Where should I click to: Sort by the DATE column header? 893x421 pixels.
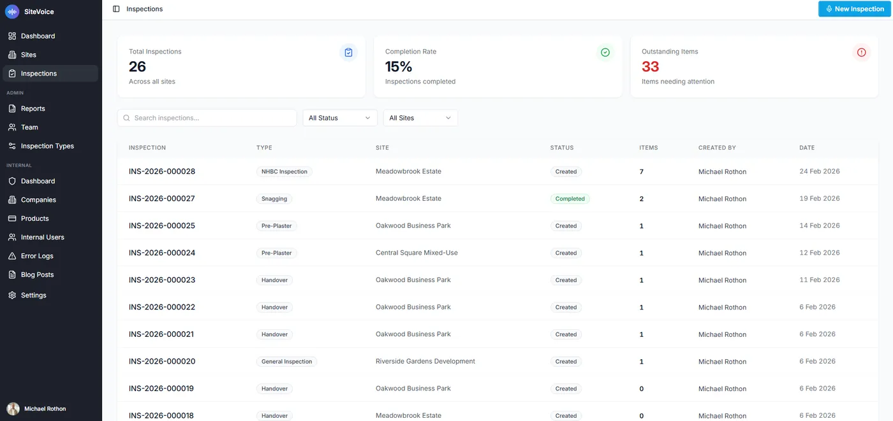pyautogui.click(x=807, y=148)
